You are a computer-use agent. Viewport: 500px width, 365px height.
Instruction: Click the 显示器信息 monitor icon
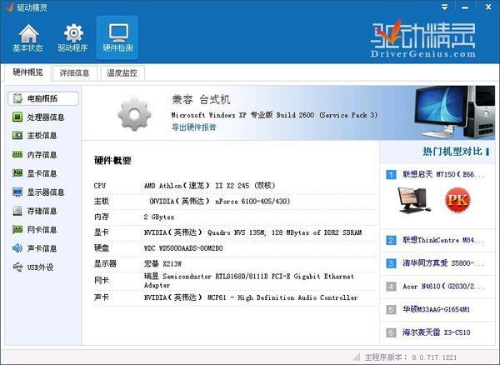(17, 192)
